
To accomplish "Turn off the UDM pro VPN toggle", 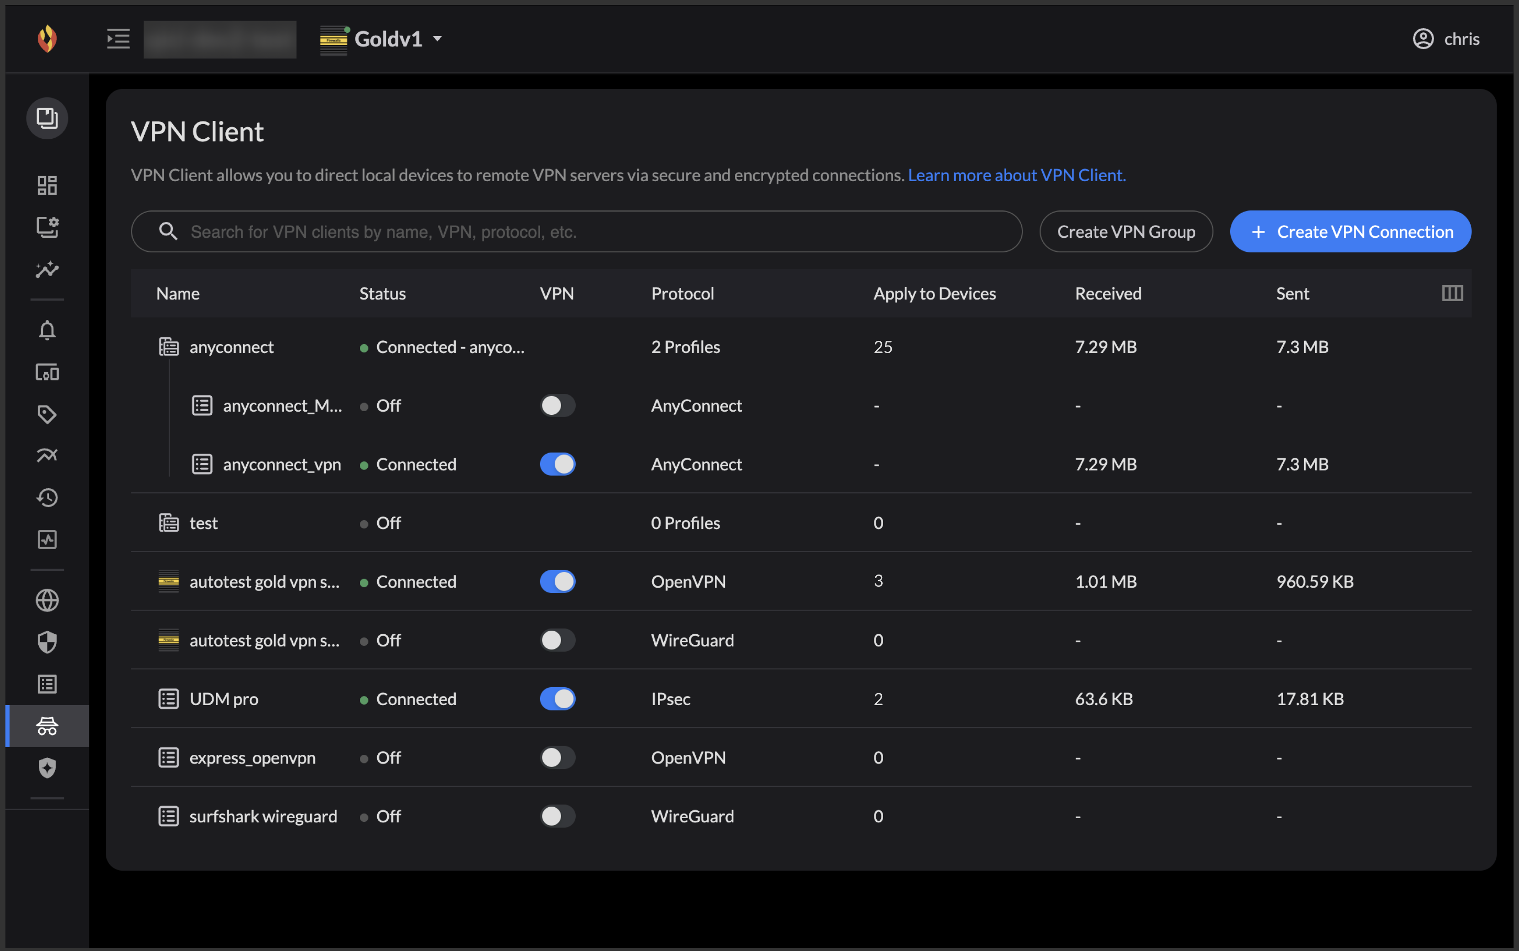I will click(x=558, y=699).
